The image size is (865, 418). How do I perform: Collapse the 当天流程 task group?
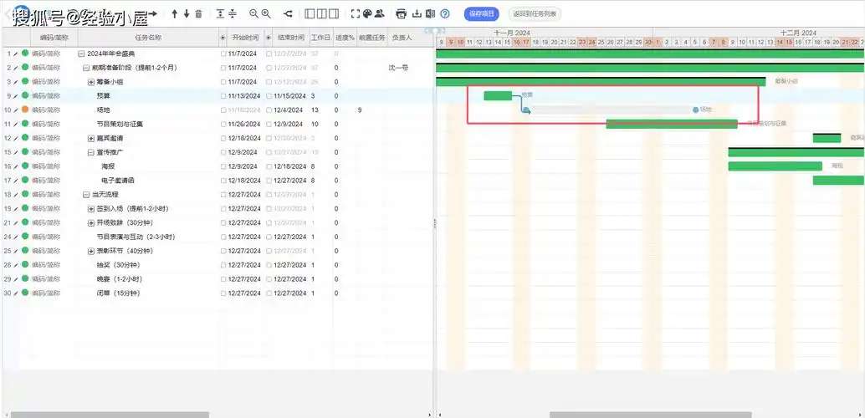coord(85,195)
